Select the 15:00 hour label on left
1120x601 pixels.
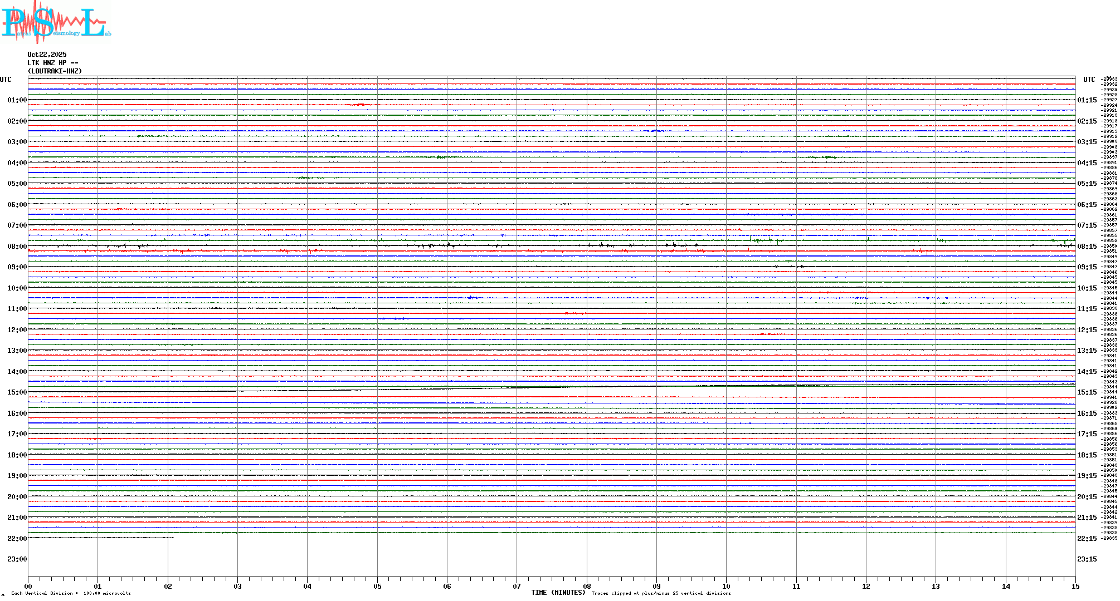tap(17, 392)
